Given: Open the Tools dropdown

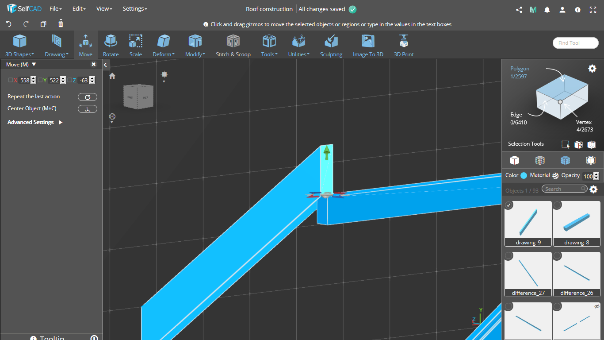Looking at the screenshot, I should [x=269, y=46].
